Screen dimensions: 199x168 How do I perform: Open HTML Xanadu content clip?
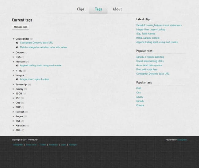point(148,38)
